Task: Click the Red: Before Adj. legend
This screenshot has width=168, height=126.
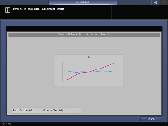Action: 23,110
